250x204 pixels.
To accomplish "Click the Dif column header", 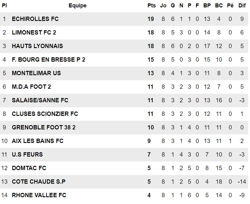I will [242, 6].
